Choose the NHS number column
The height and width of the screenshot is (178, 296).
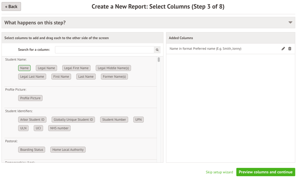[59, 128]
